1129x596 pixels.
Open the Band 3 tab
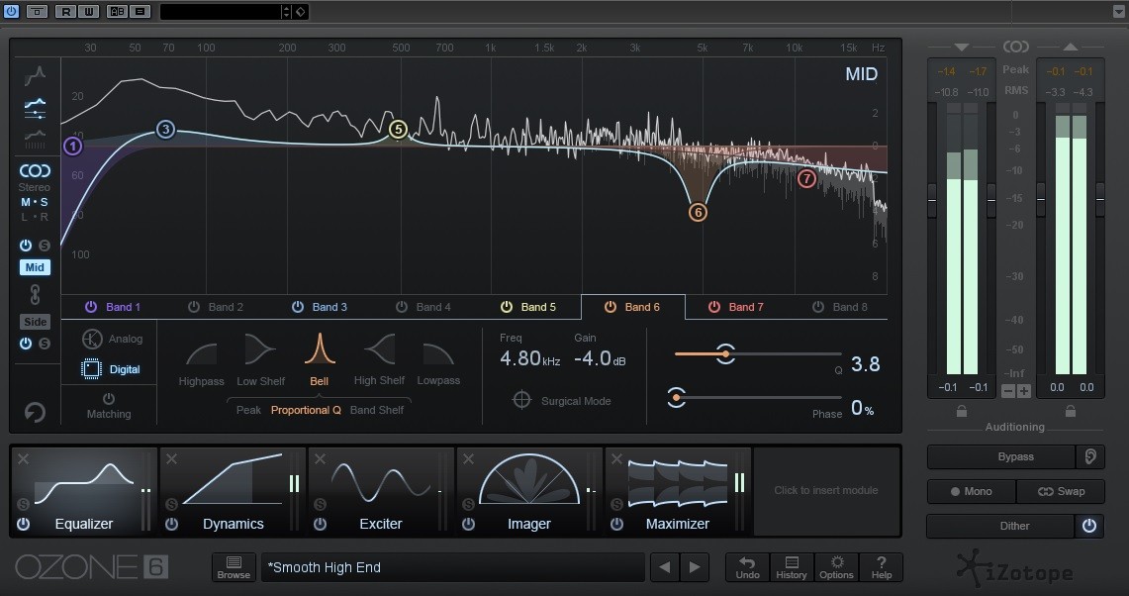[322, 307]
